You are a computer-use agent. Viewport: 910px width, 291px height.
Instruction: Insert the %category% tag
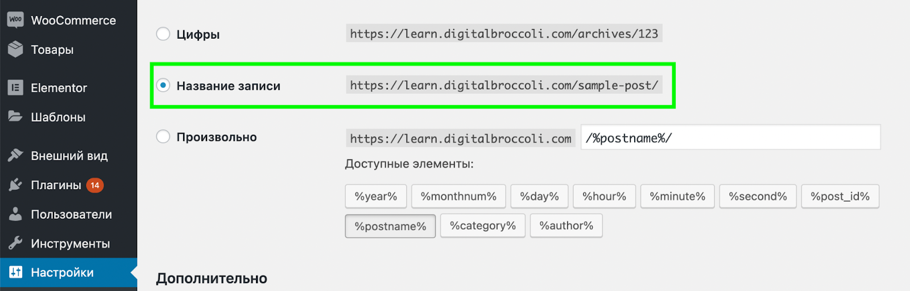tap(483, 226)
